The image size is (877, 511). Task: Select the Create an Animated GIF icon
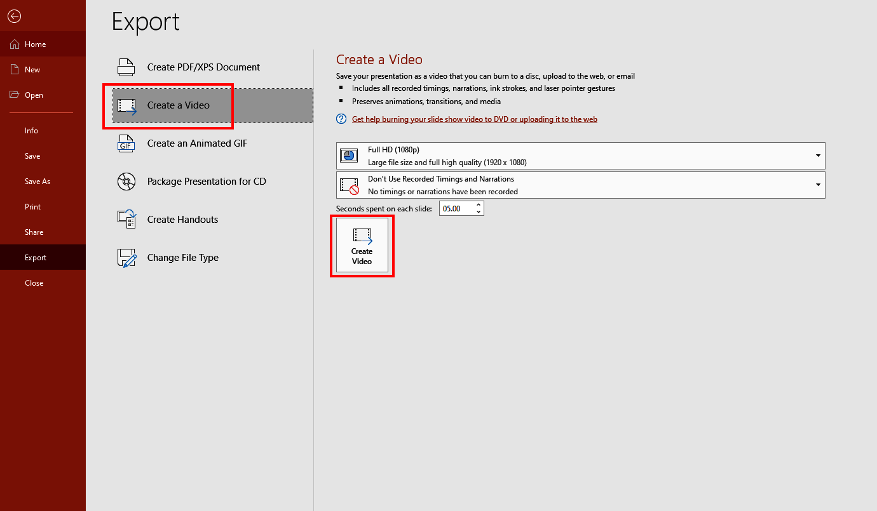[x=126, y=143]
